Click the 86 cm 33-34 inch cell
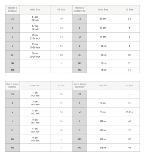 tap(35, 121)
